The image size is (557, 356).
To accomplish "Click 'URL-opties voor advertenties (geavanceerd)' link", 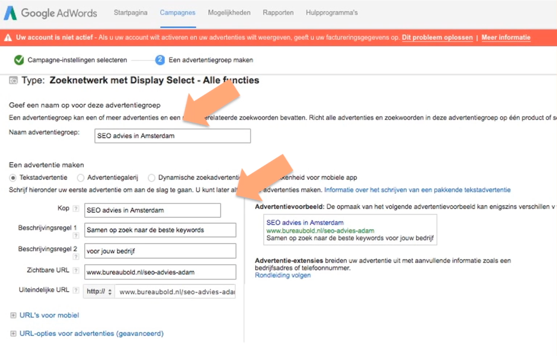I will tap(91, 334).
